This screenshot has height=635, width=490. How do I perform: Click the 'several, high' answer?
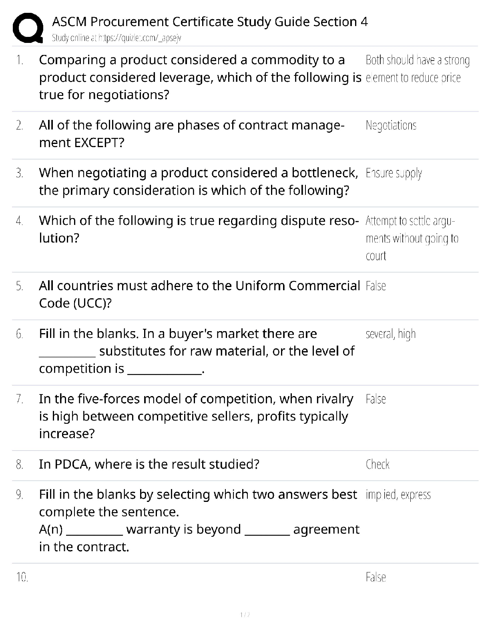tap(391, 334)
